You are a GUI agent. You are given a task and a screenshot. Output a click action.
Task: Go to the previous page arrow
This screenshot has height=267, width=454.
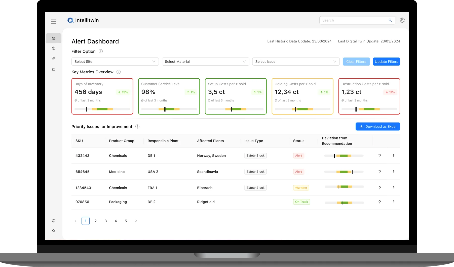click(75, 221)
